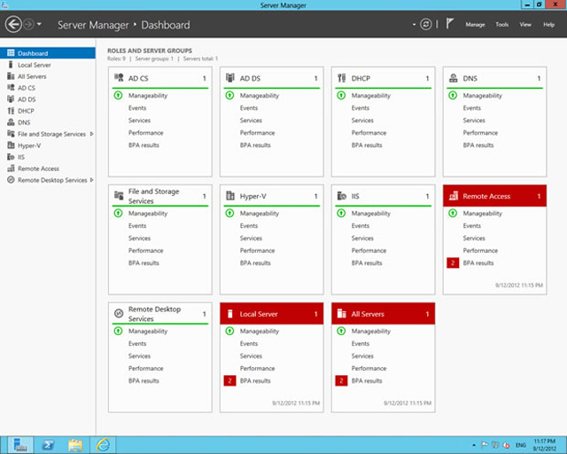Click the back navigation arrow button
567x454 pixels.
(x=13, y=25)
